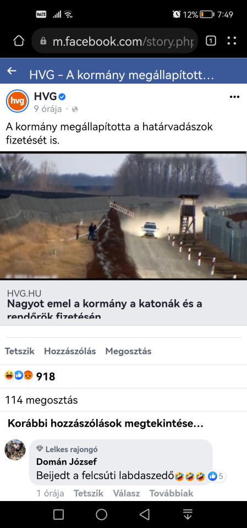Like the post with Tetszik
The width and height of the screenshot is (247, 528).
pos(20,351)
